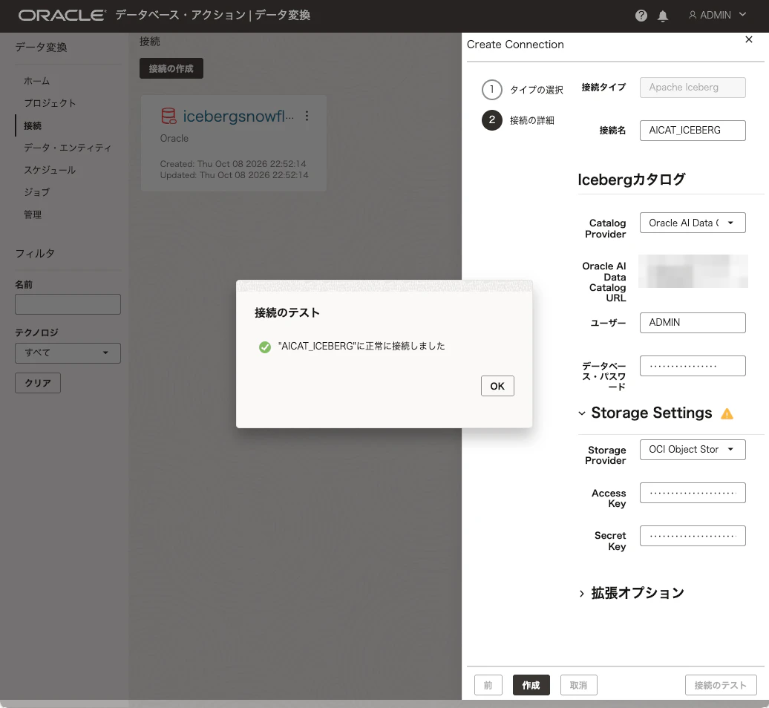Click the Oracle logo
Screen dimensions: 769x708
pyautogui.click(x=62, y=15)
